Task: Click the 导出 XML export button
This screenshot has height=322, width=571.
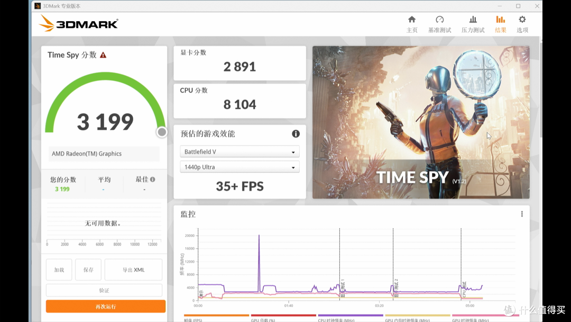Action: 133,270
